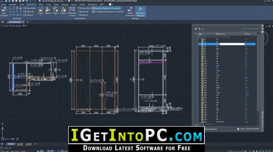This screenshot has height=152, width=273.
Task: Open the Annotate ribbon tab
Action: [13, 4]
